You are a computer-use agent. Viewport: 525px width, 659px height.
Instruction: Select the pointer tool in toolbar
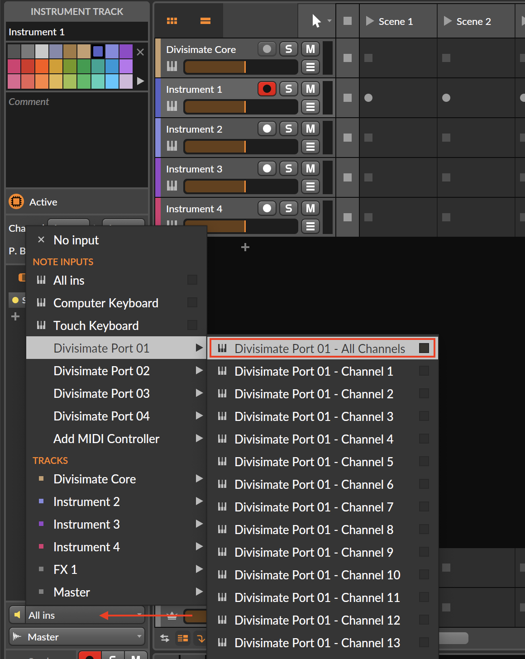(316, 21)
